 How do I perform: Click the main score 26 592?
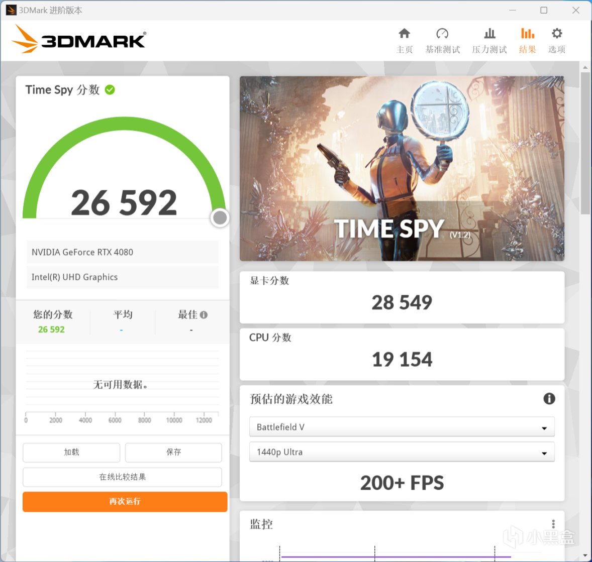pyautogui.click(x=124, y=203)
